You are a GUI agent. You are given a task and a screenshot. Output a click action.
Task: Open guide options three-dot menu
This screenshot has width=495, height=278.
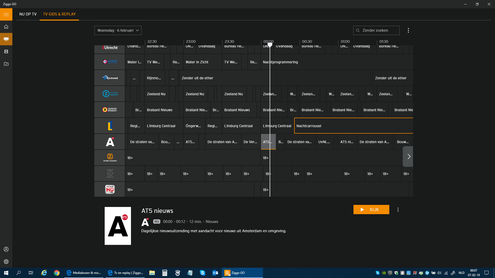408,30
